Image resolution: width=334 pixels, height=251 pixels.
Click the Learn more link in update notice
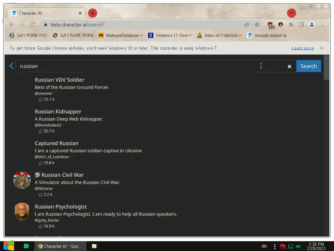(x=302, y=48)
